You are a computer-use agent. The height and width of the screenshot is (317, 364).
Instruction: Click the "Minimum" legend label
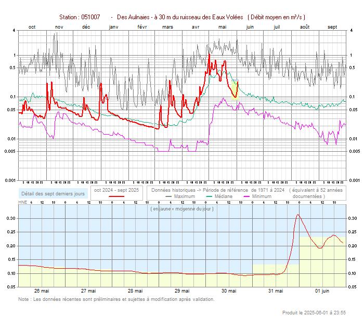pyautogui.click(x=262, y=196)
